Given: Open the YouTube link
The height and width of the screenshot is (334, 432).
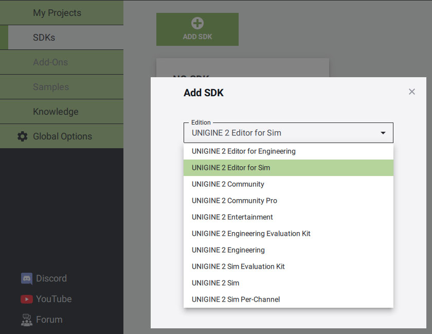Looking at the screenshot, I should (46, 299).
